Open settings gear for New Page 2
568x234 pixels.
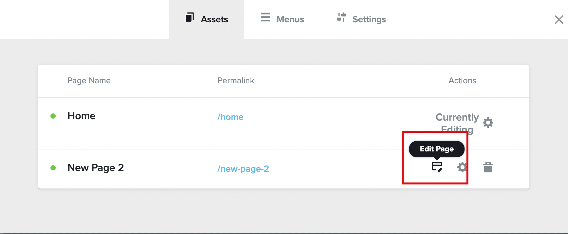pos(462,167)
